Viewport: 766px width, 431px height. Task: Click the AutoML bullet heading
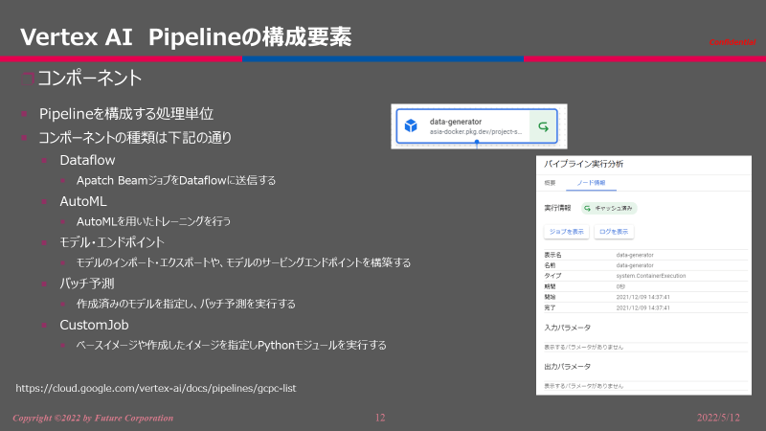(x=83, y=201)
